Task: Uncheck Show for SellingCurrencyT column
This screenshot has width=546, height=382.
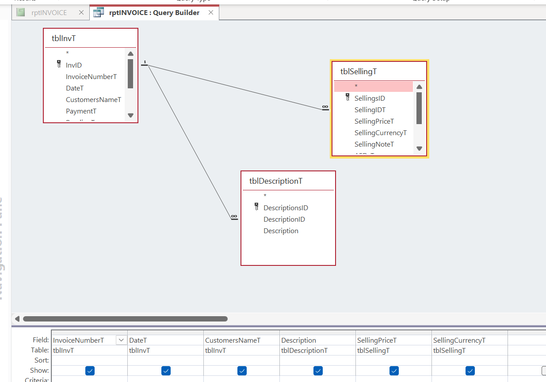Action: click(x=470, y=371)
